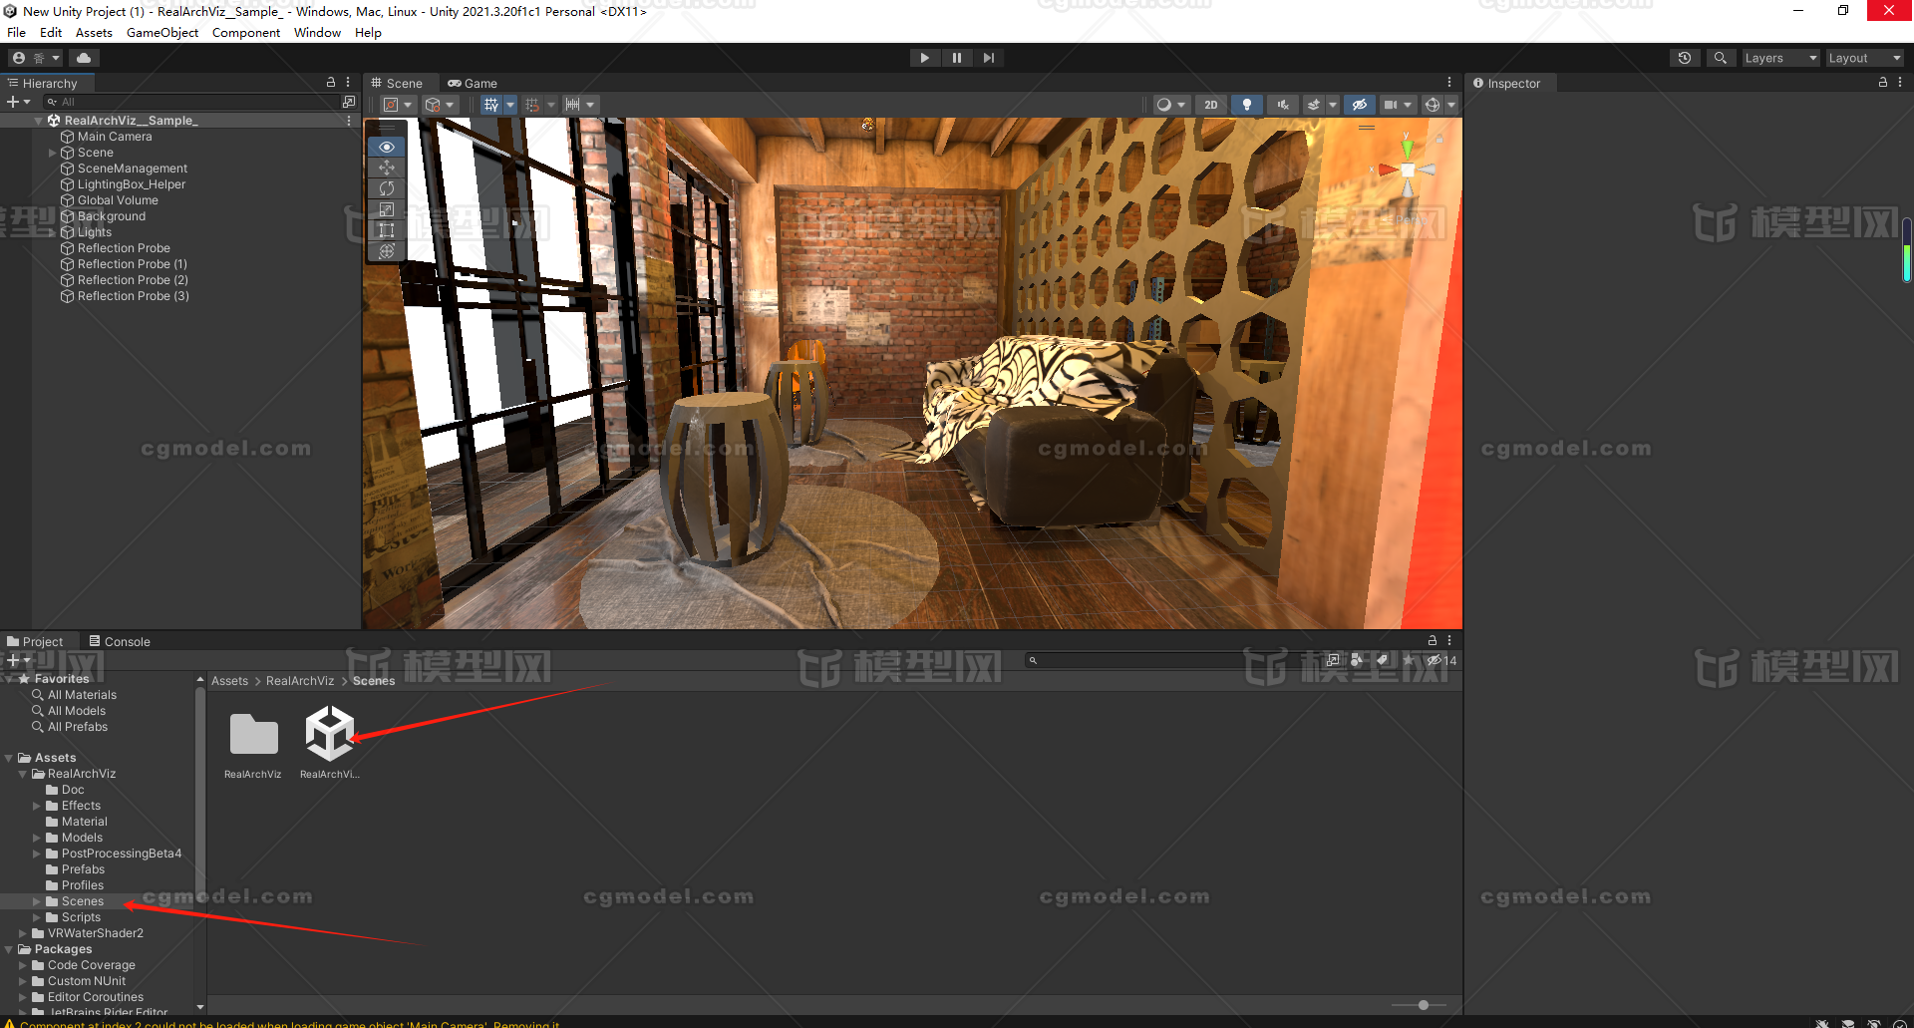Expand the Main Camera hierarchy item
Image resolution: width=1914 pixels, height=1028 pixels.
pyautogui.click(x=52, y=137)
